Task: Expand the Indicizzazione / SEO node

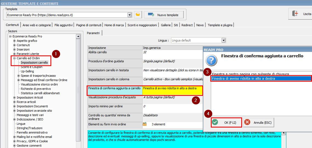Action: (x=14, y=120)
